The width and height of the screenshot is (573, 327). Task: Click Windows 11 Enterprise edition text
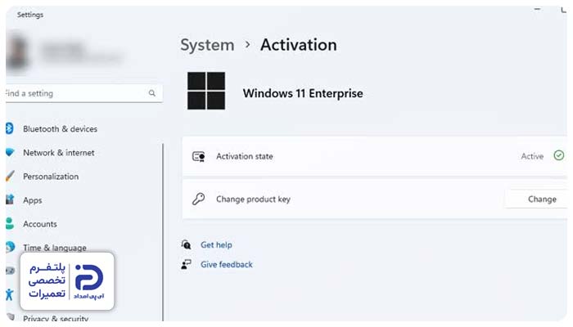[x=303, y=93]
